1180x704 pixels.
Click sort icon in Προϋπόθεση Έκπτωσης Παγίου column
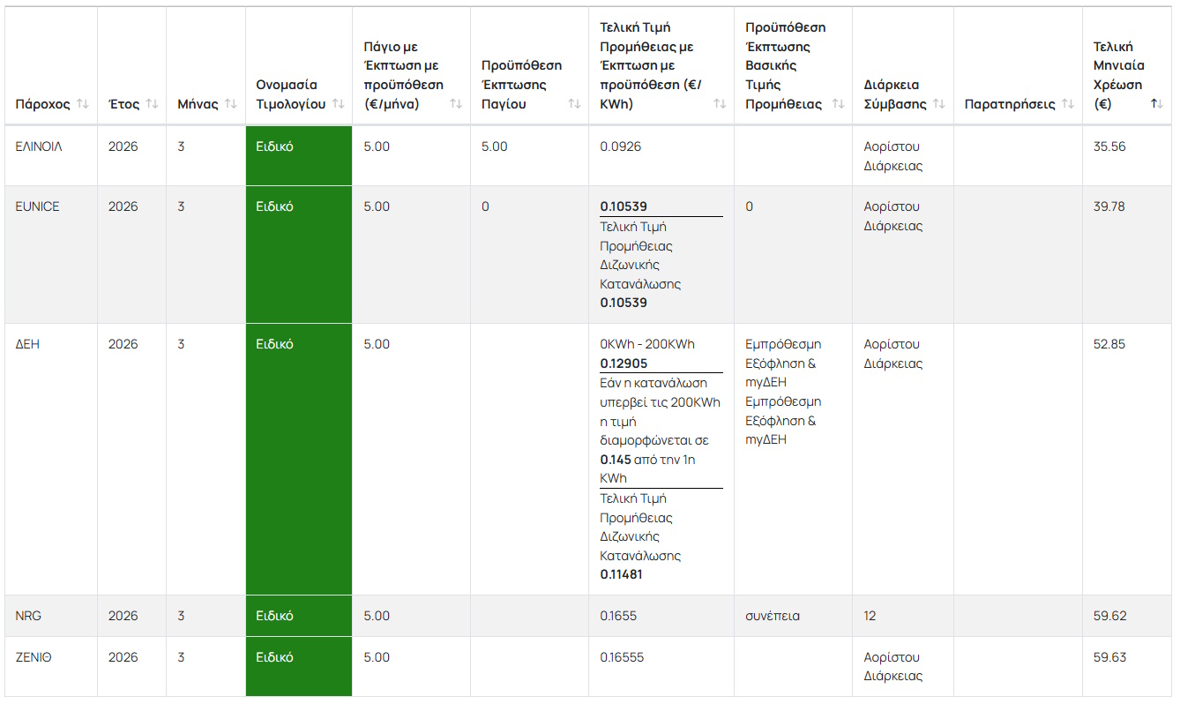[x=574, y=104]
